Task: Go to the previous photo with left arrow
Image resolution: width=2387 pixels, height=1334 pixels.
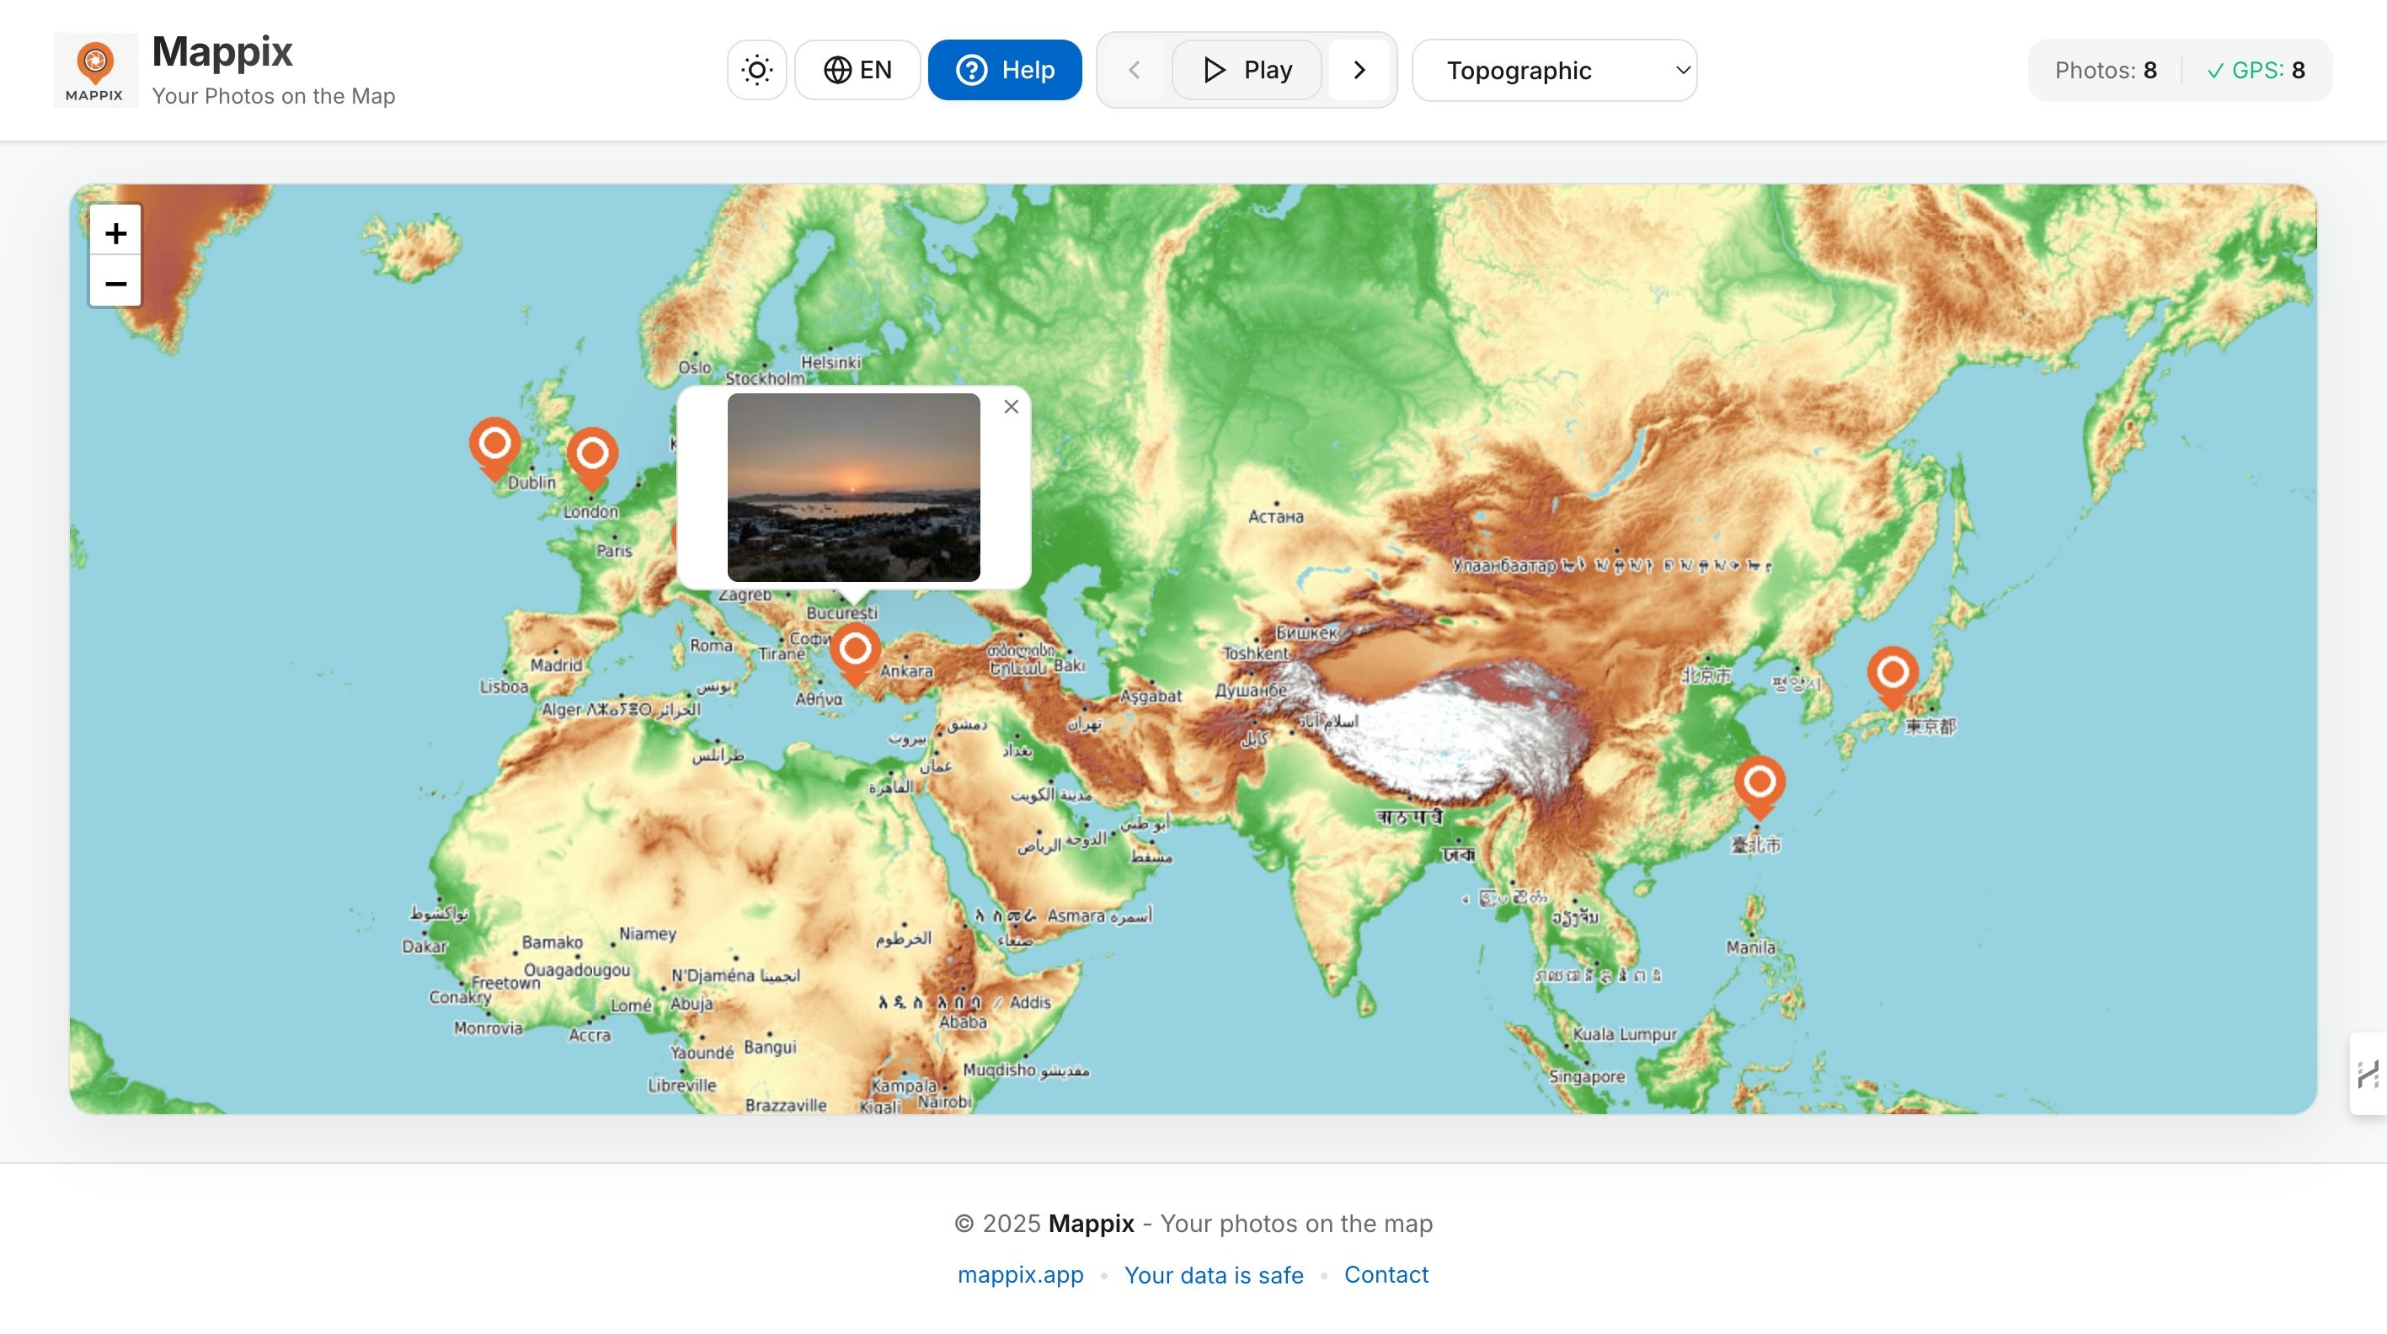Action: [1135, 69]
